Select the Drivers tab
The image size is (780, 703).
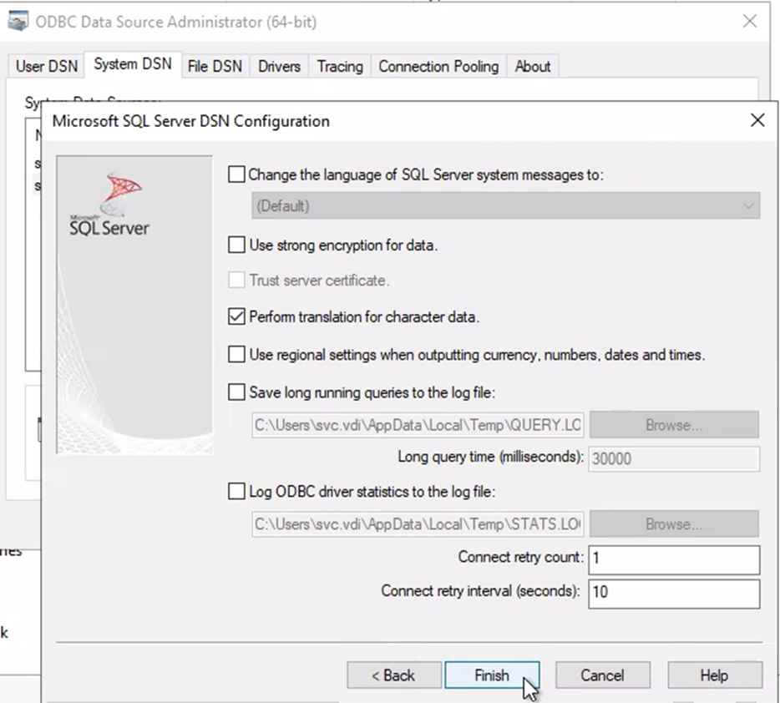tap(279, 67)
